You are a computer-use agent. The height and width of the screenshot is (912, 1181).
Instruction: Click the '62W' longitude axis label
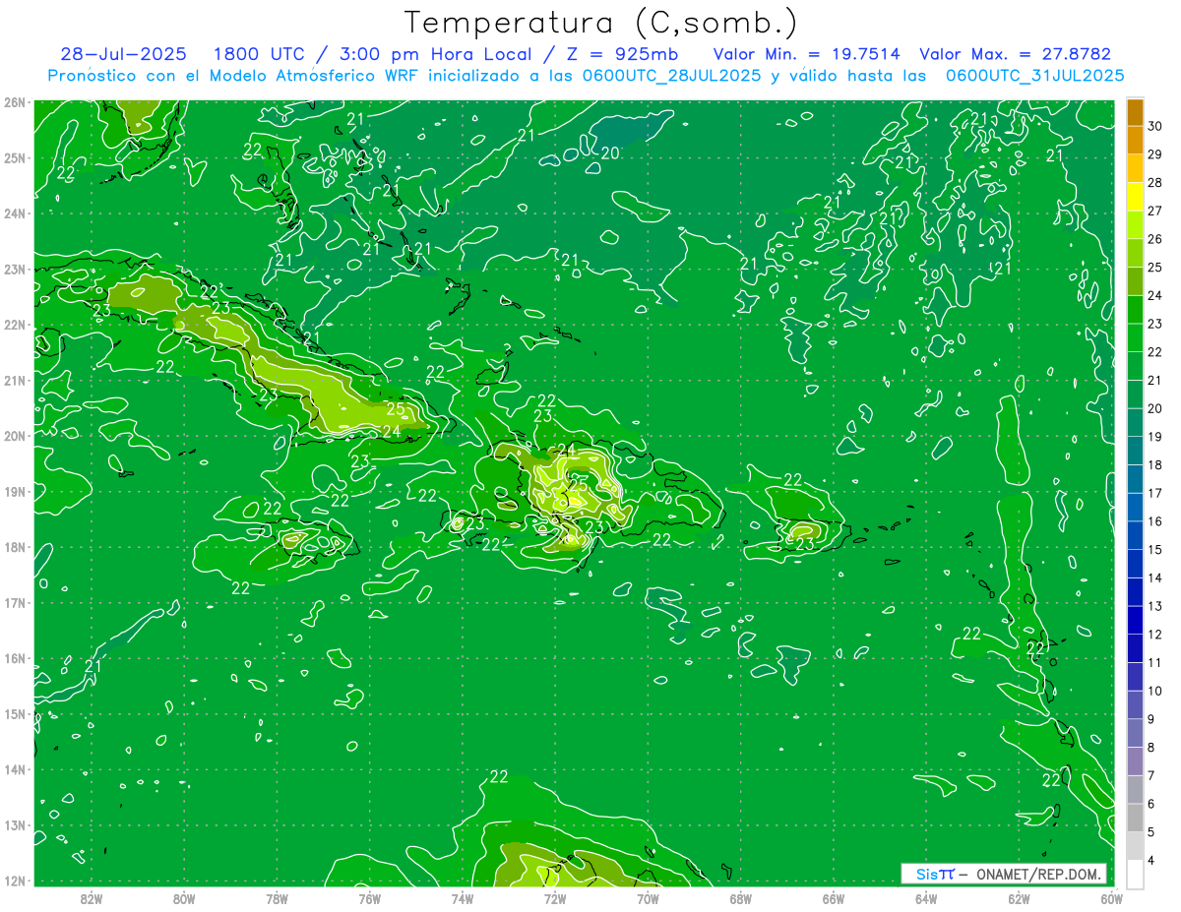click(1019, 897)
